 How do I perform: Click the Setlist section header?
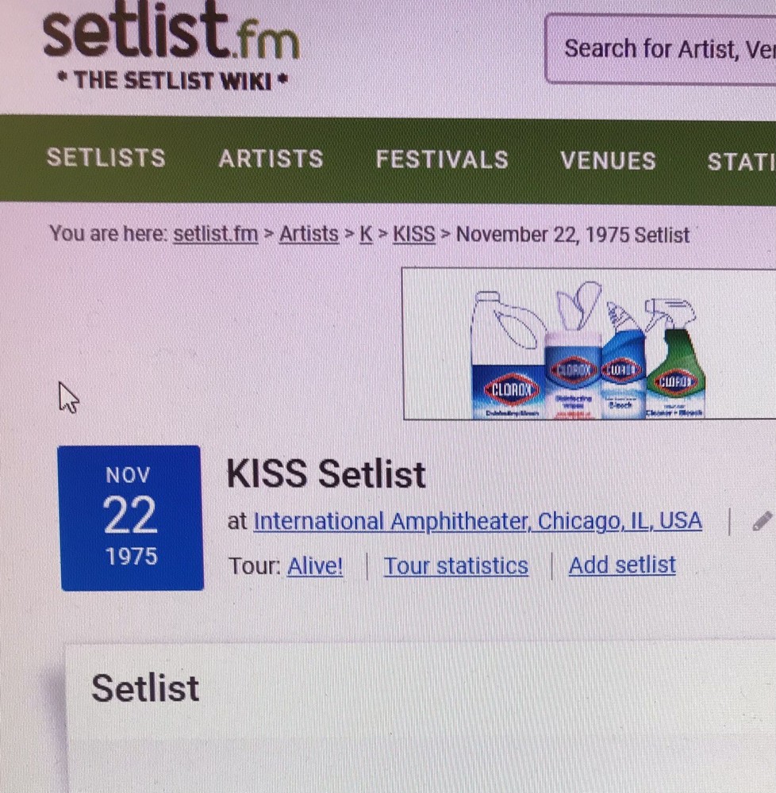[145, 688]
